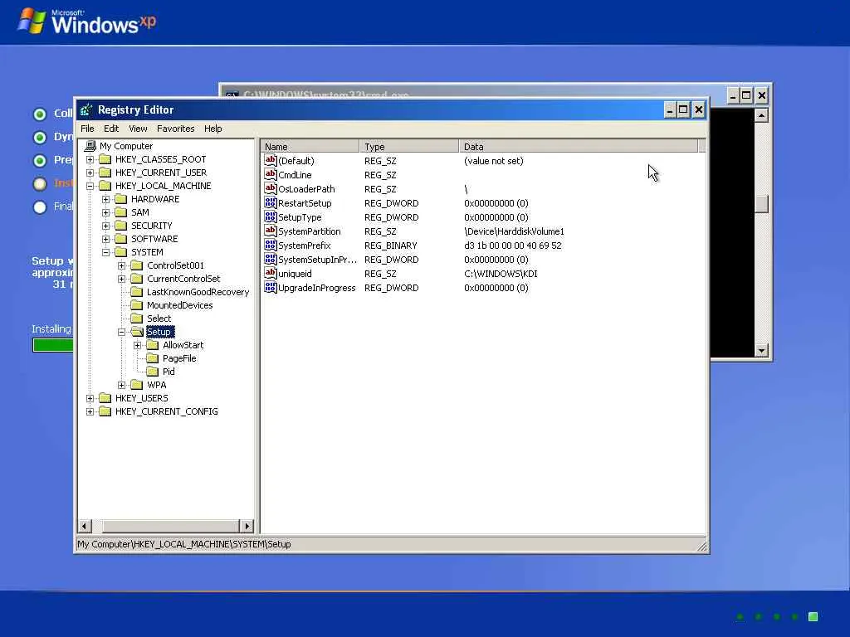Viewport: 850px width, 637px height.
Task: Click the SetupType DWORD value icon
Action: [x=271, y=216]
